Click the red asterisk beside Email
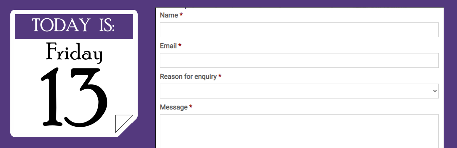This screenshot has width=457, height=148. 180,46
